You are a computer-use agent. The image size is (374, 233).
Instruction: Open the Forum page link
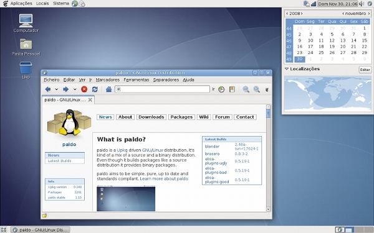click(x=223, y=117)
